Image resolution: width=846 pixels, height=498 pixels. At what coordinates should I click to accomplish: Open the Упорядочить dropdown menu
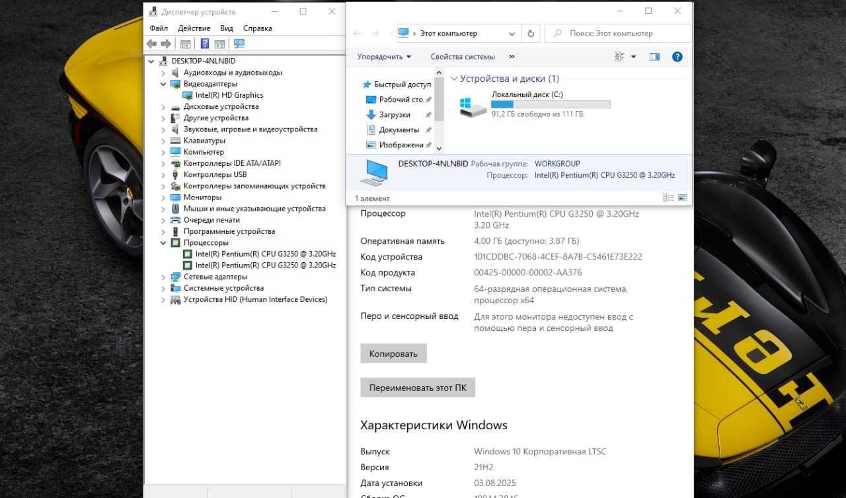click(384, 57)
